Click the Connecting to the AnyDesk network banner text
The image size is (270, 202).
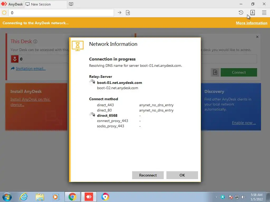36,23
